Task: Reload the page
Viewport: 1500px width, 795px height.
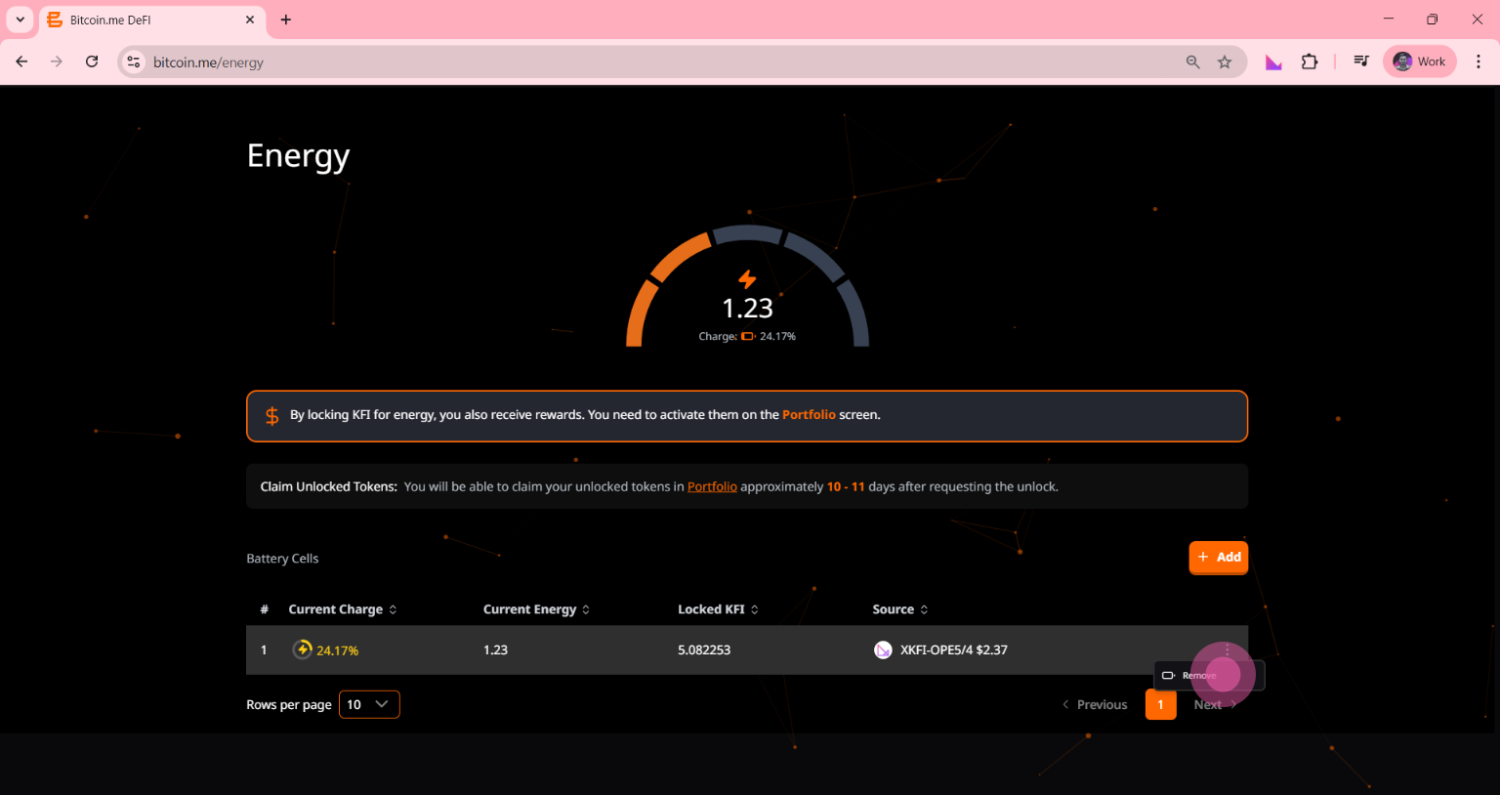Action: coord(92,62)
